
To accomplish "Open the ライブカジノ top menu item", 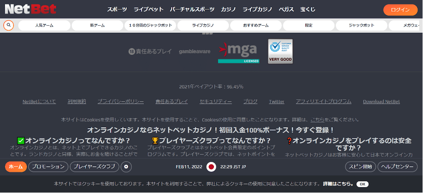I will pos(258,9).
